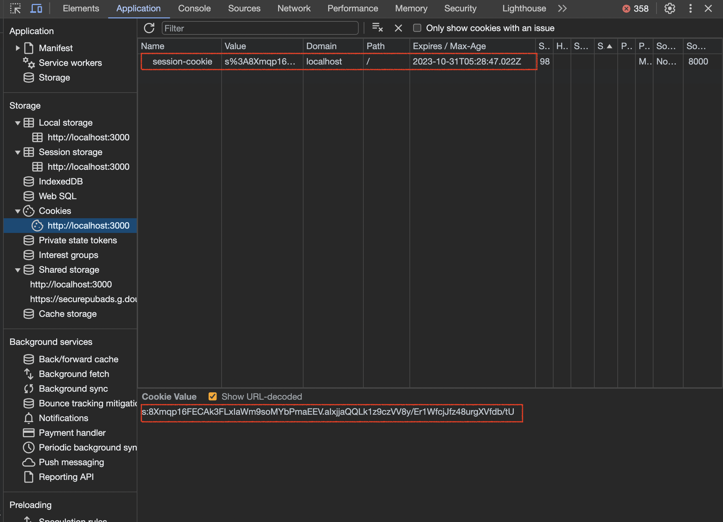
Task: Open the three-dot customize menu
Action: pyautogui.click(x=690, y=8)
